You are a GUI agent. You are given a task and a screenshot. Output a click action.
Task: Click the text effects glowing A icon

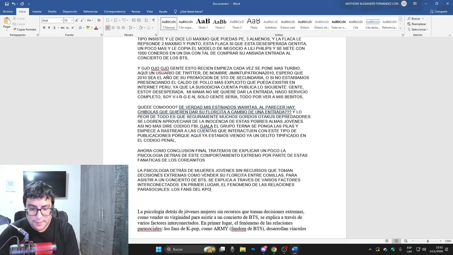coord(80,28)
